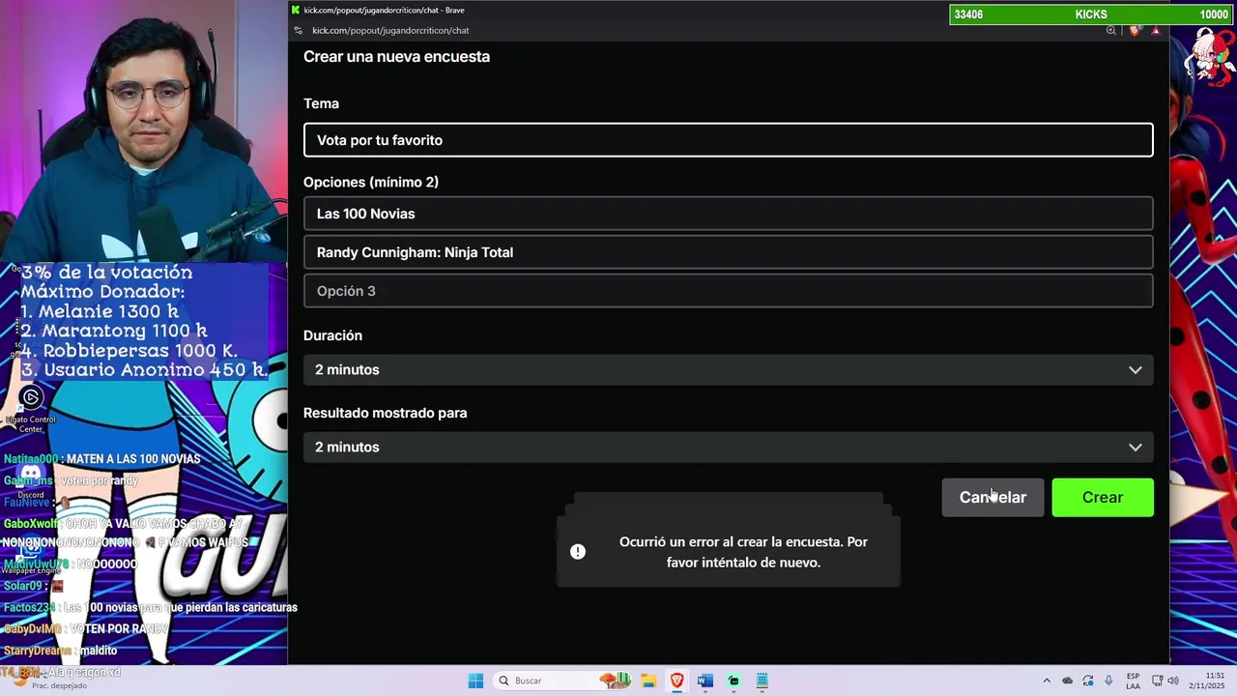The height and width of the screenshot is (696, 1237).
Task: Click the Crear button to create poll
Action: click(1103, 497)
